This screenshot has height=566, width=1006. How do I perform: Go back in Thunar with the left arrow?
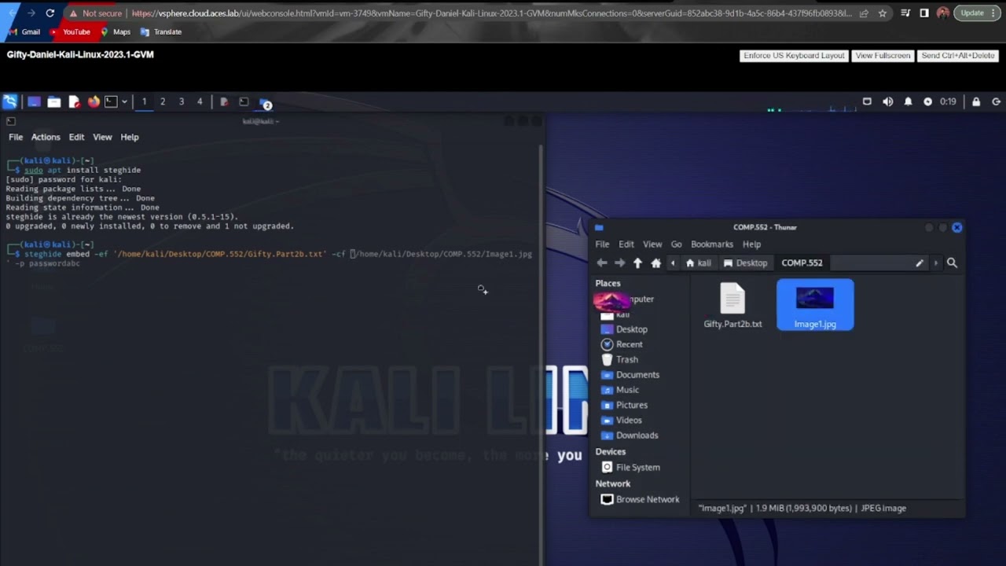pyautogui.click(x=602, y=263)
